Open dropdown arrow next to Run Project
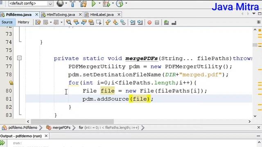This screenshot has height=147, width=262. click(x=99, y=3)
